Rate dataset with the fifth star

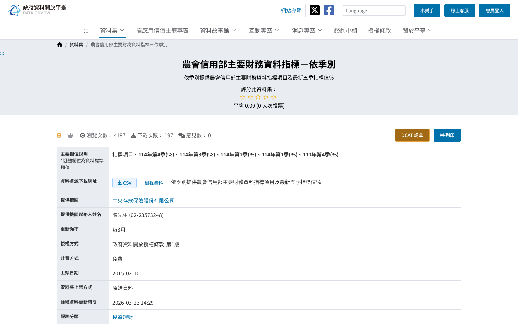[x=274, y=98]
